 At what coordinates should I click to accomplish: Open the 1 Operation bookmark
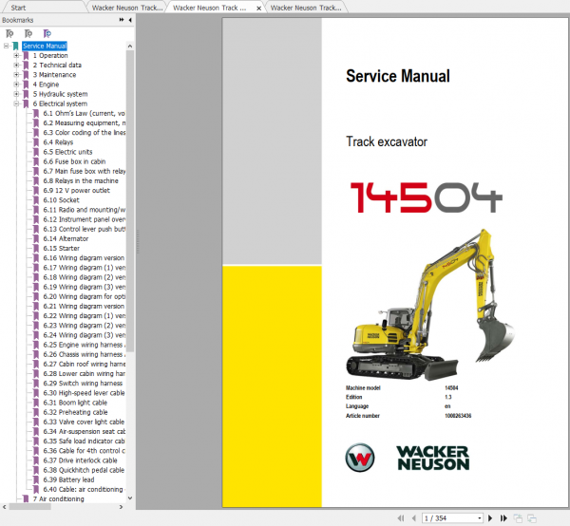point(50,56)
